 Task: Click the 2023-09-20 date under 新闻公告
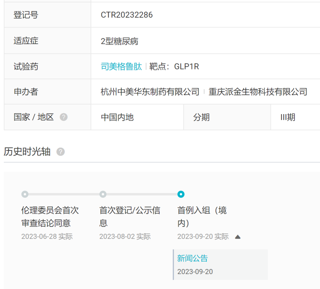[195, 272]
